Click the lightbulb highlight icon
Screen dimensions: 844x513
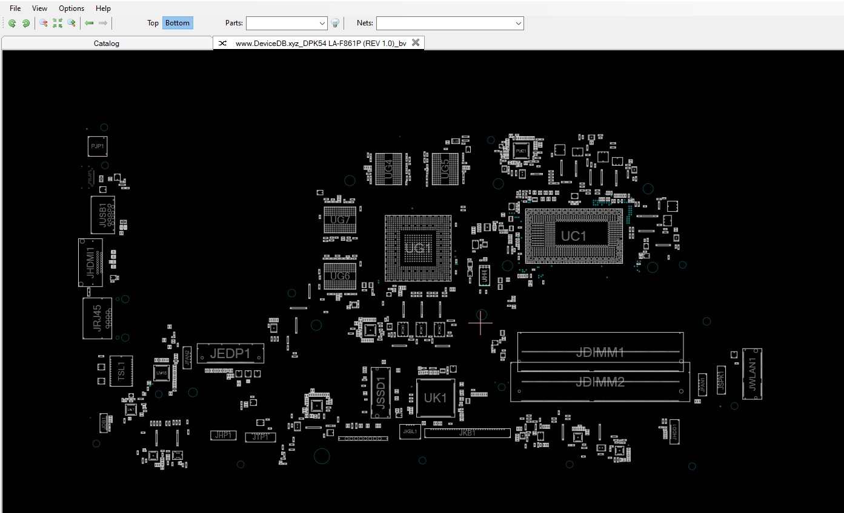pos(335,24)
